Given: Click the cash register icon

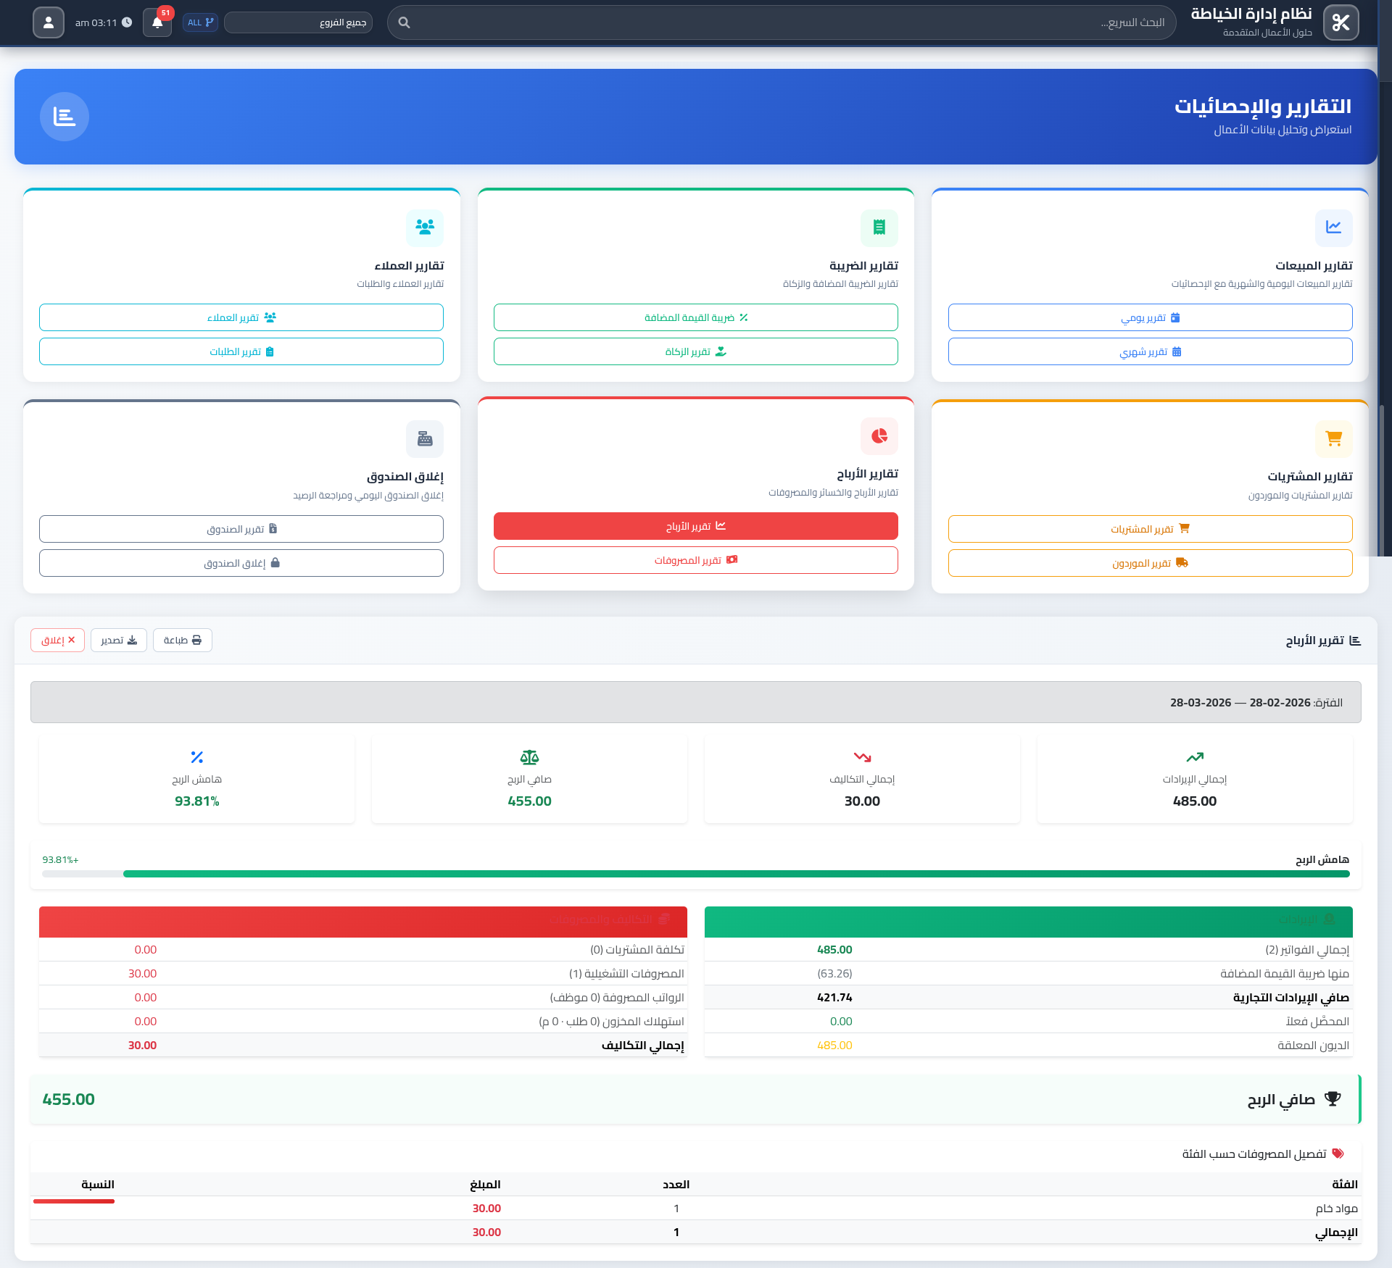Looking at the screenshot, I should pos(425,438).
